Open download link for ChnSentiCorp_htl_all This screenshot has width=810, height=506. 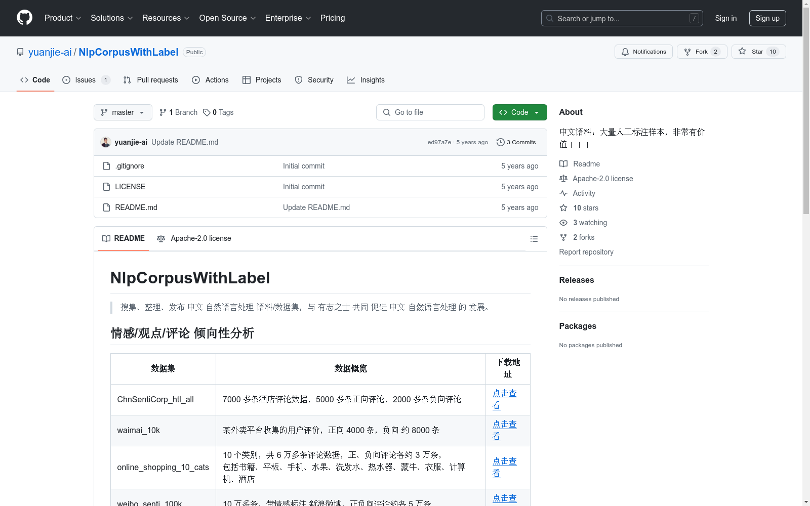[x=505, y=400]
